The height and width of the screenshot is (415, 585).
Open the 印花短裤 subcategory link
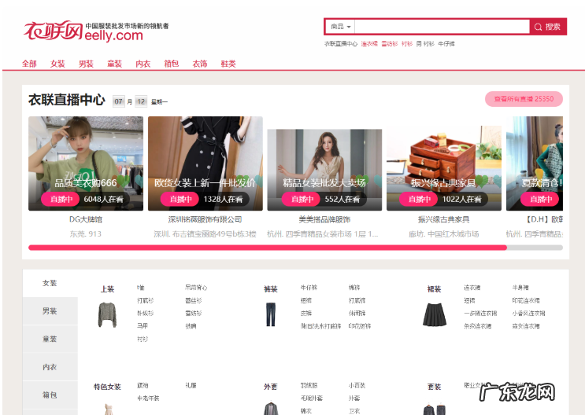coord(360,326)
